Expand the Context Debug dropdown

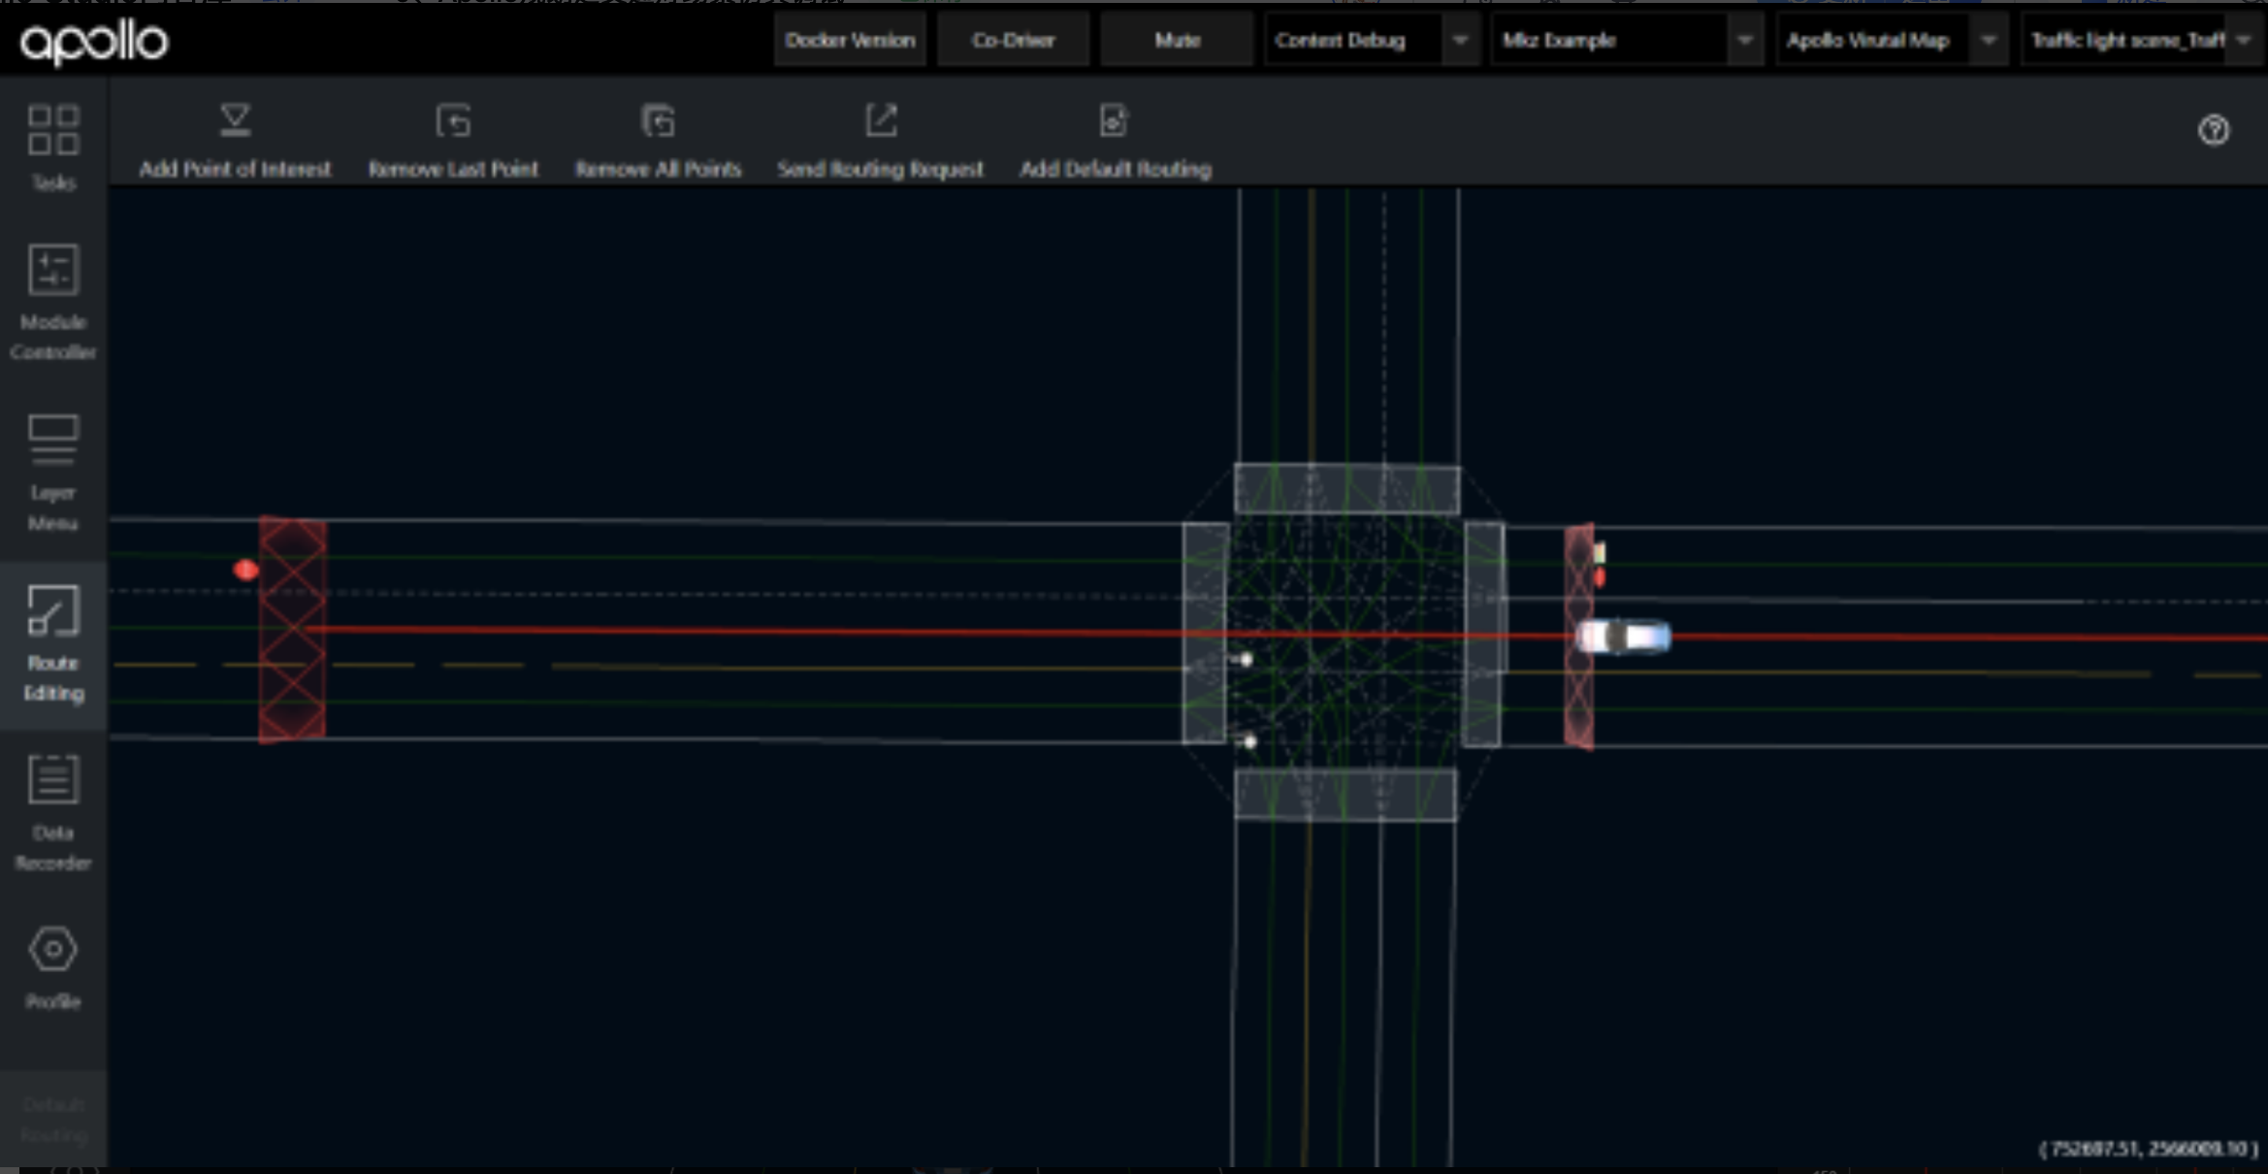[x=1459, y=41]
